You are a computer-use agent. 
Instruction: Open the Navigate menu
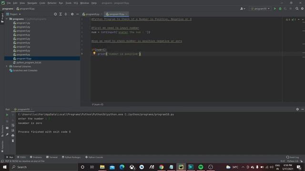tap(32, 3)
